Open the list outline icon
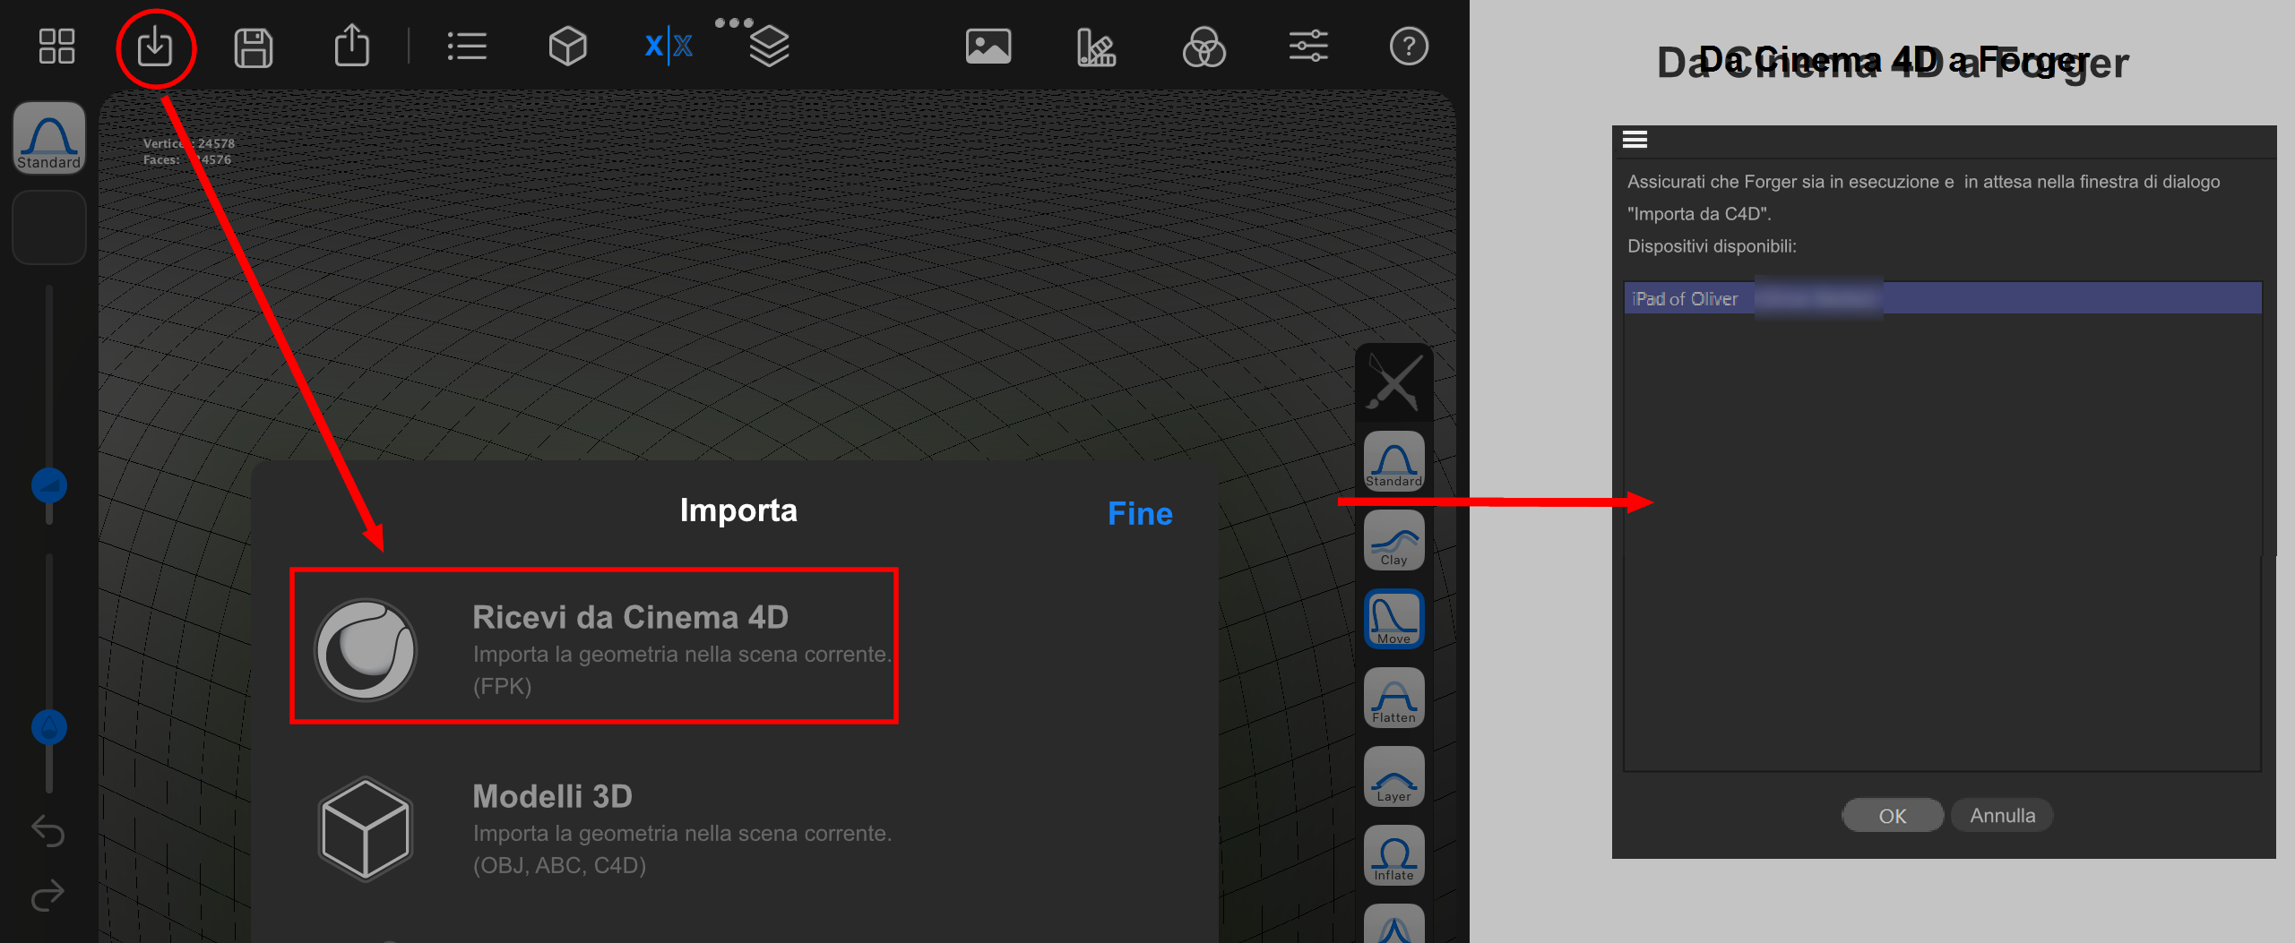This screenshot has width=2295, height=943. [467, 47]
